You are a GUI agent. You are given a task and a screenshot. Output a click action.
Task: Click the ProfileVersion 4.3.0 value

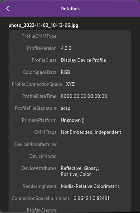(66, 48)
